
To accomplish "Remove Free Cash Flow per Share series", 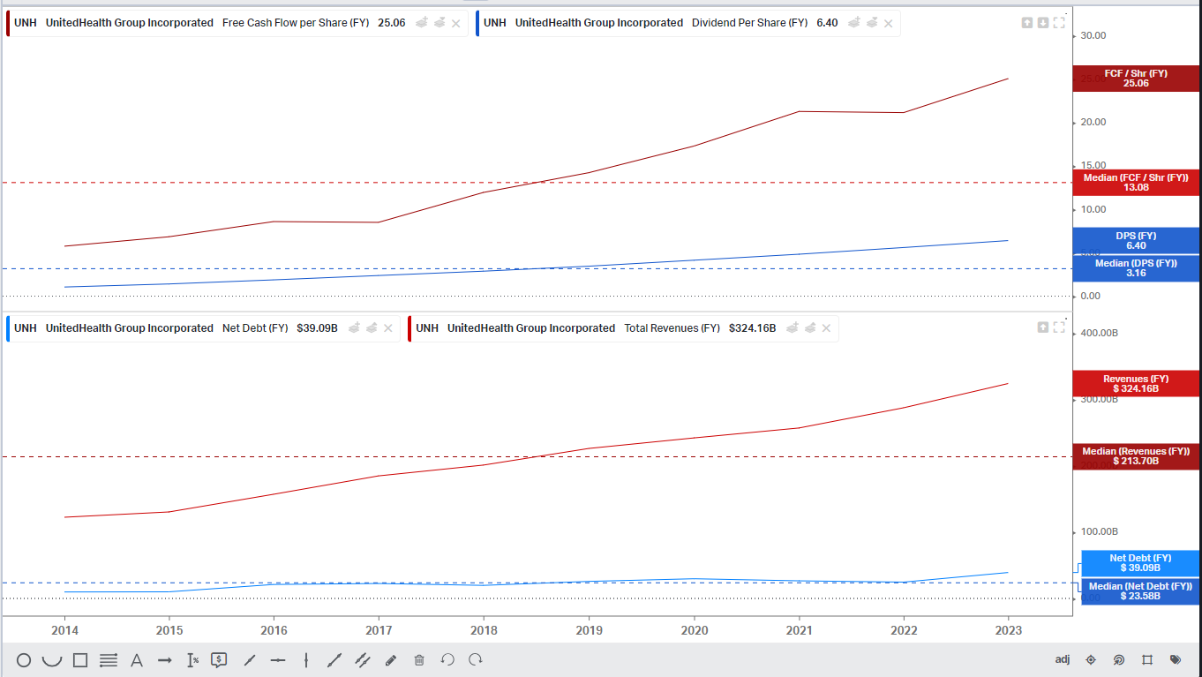I will click(455, 23).
